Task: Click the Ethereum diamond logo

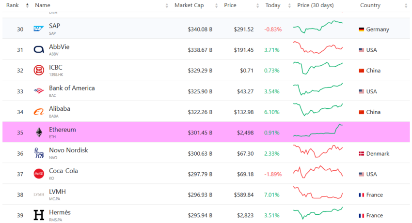Action: coord(39,133)
